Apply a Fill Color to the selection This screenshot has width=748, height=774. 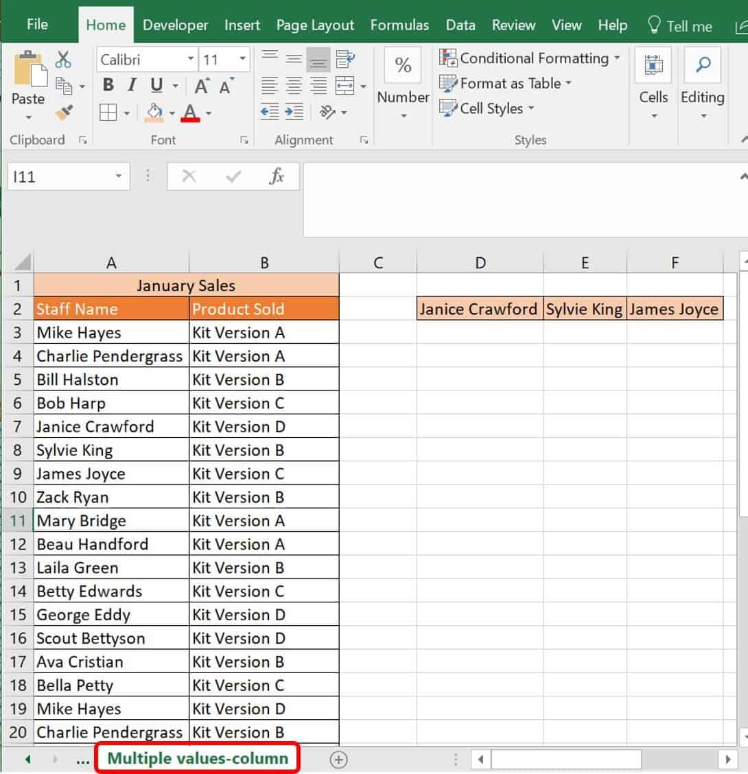click(x=154, y=110)
